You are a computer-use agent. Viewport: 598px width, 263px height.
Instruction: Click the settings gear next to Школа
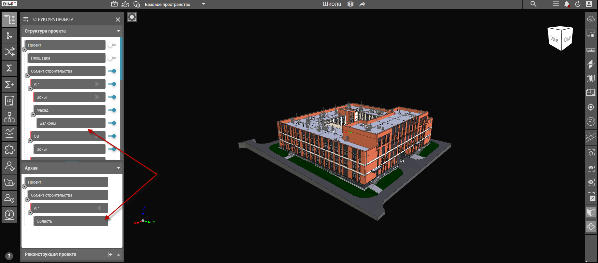tap(350, 4)
